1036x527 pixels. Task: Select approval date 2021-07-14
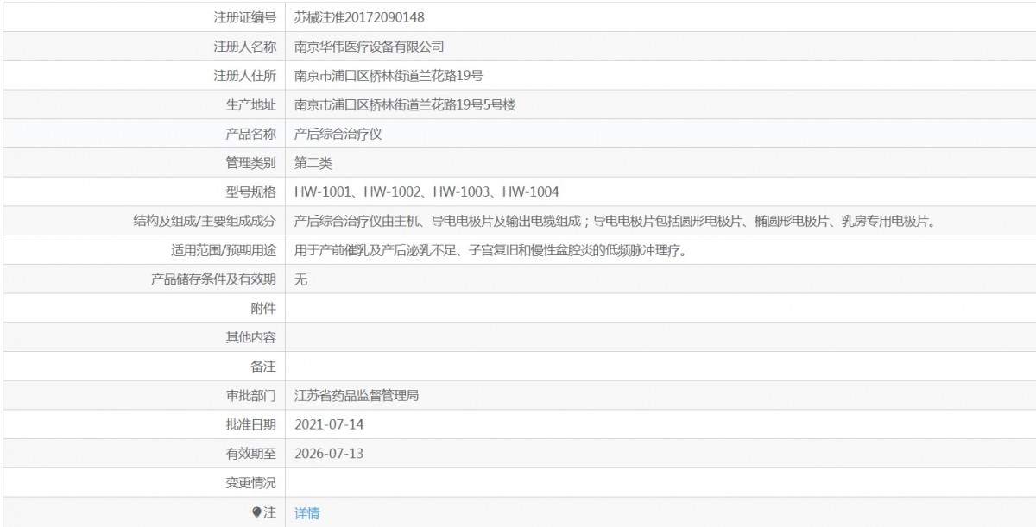click(328, 425)
